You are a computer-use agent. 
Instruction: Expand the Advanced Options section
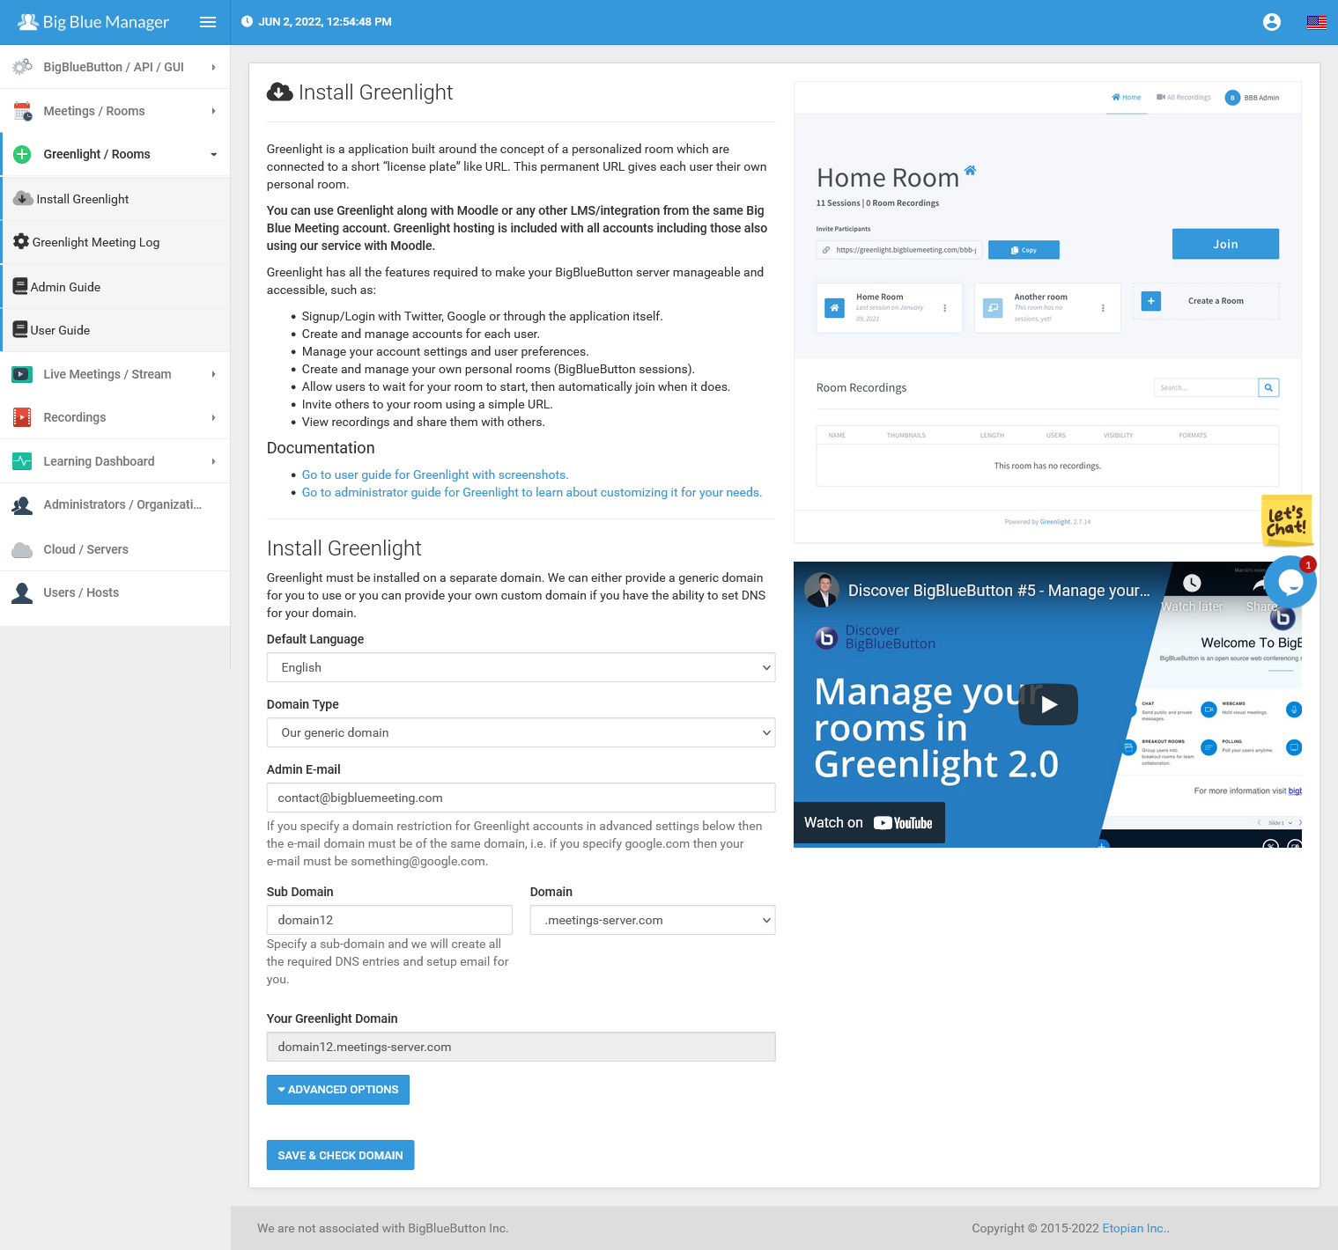click(x=338, y=1090)
